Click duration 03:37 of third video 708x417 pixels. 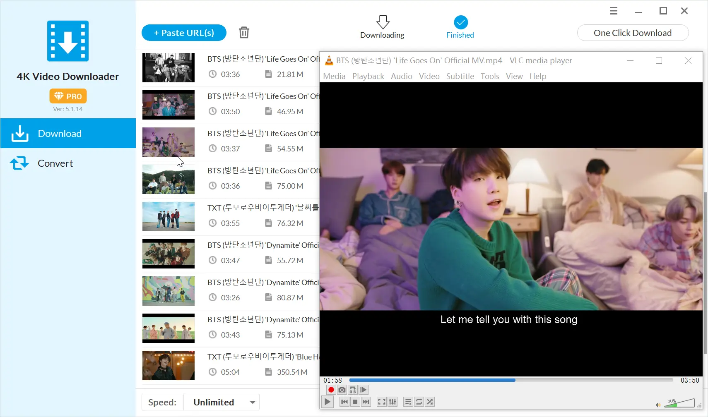(230, 149)
